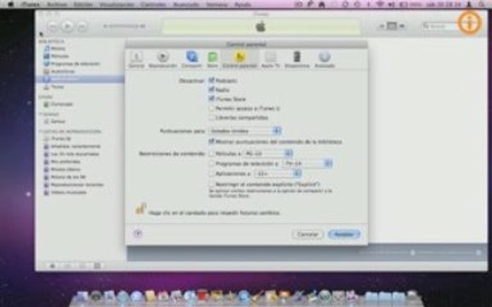Click the Cancelar button
This screenshot has height=307, width=492.
pyautogui.click(x=307, y=234)
